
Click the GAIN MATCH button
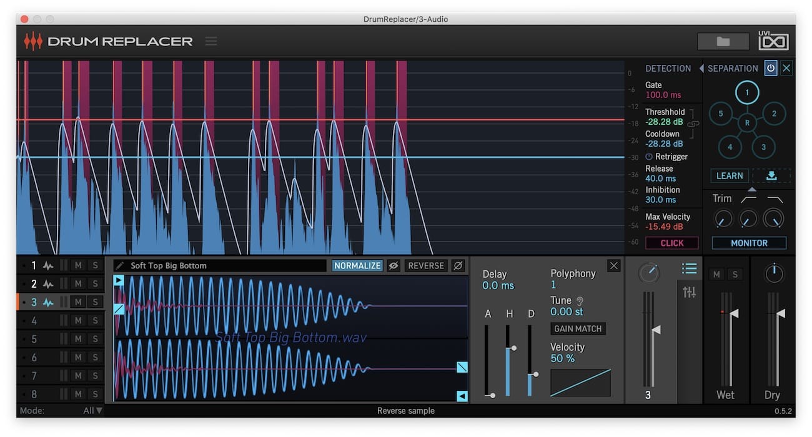tap(578, 329)
